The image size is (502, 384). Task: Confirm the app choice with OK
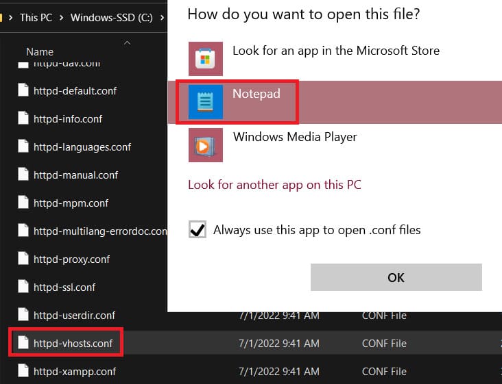pos(396,277)
